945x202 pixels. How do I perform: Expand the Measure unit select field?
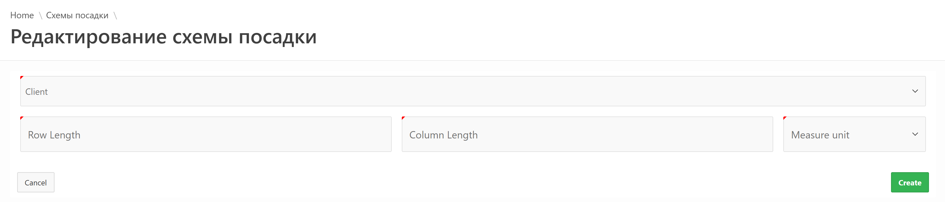(x=854, y=134)
